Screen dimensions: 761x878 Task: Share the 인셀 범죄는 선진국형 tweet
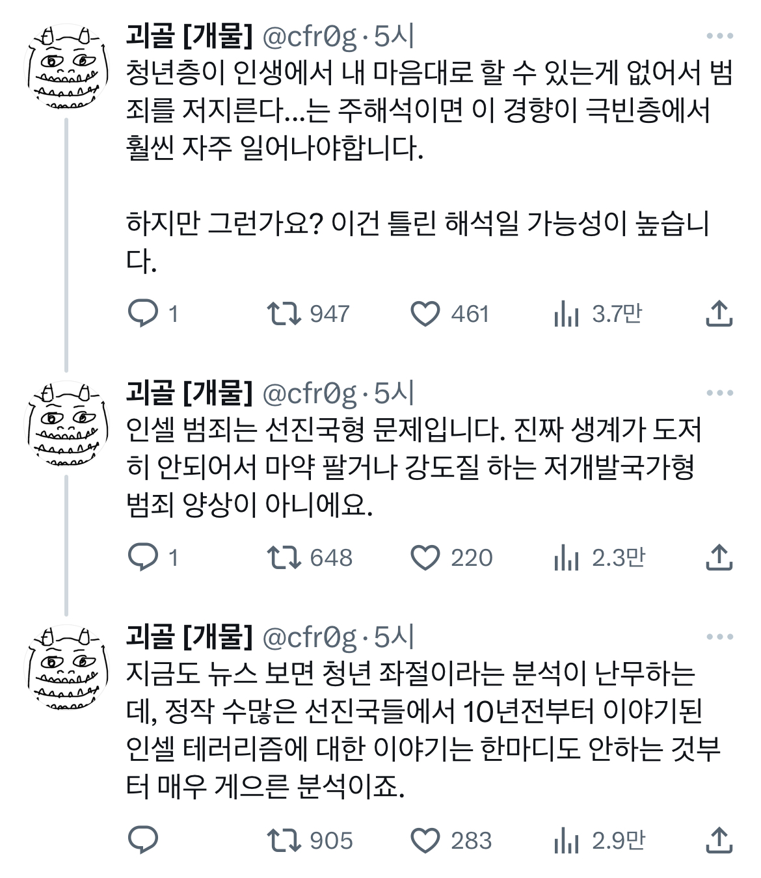pos(719,557)
